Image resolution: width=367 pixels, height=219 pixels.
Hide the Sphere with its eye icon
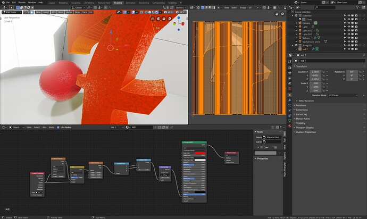coord(349,38)
